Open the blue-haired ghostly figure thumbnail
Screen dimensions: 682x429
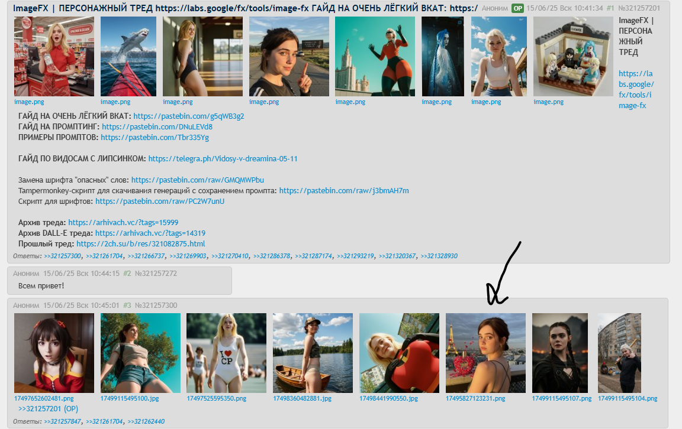pyautogui.click(x=443, y=57)
